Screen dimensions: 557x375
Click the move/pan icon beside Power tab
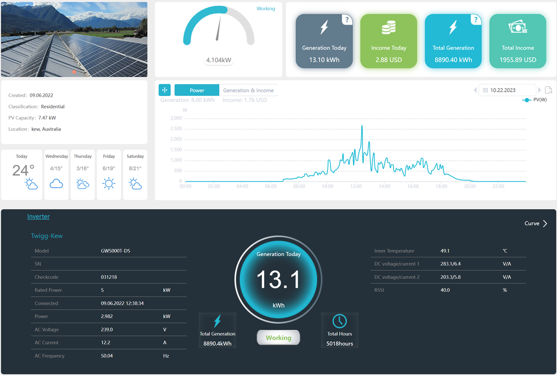164,90
